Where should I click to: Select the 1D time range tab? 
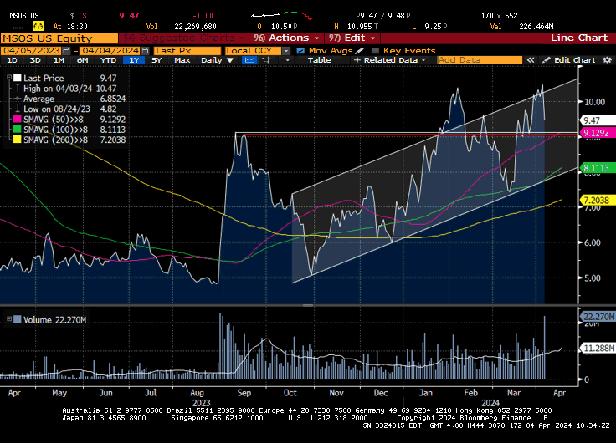(13, 60)
